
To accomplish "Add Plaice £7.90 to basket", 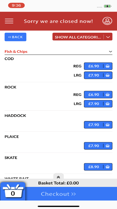I will [98, 146].
